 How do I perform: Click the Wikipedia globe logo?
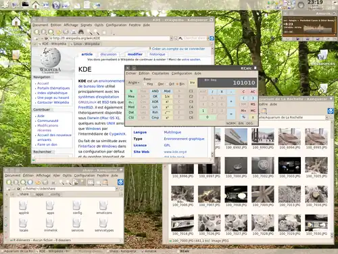pyautogui.click(x=51, y=58)
